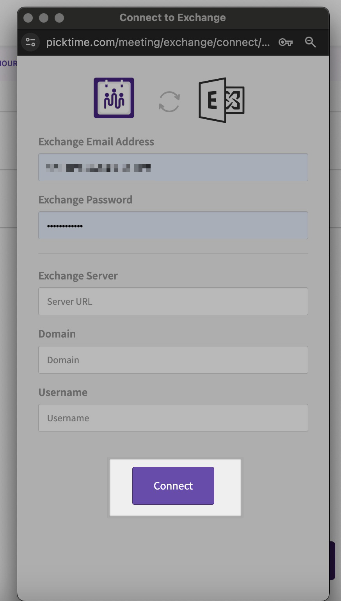This screenshot has height=601, width=341.
Task: Click the Connect to Exchange title bar
Action: (x=172, y=18)
